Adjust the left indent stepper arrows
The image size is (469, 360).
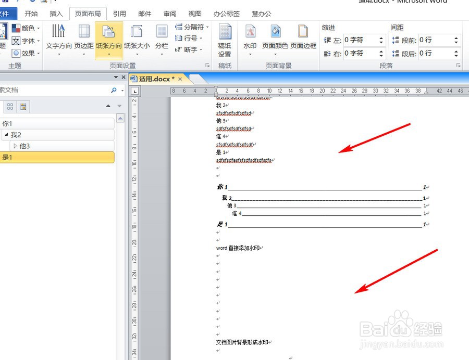[381, 40]
